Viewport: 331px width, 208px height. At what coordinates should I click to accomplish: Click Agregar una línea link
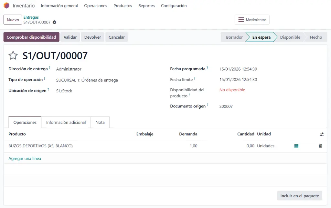point(25,159)
